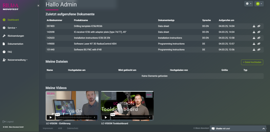Screen dimensions: 270x132
Task: Click the Datei hochladen button
Action: tap(252, 62)
